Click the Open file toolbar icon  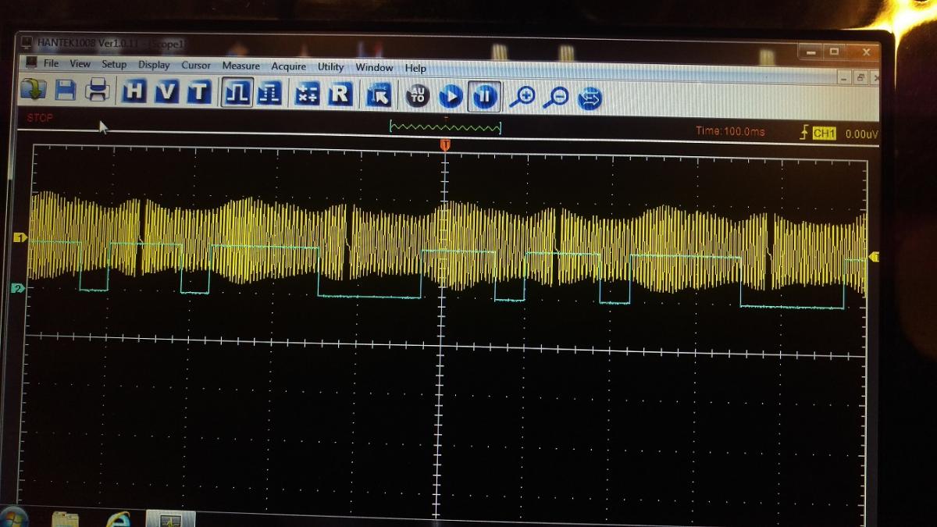pyautogui.click(x=34, y=90)
